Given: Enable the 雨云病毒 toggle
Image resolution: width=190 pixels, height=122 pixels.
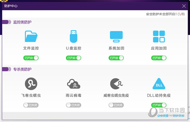Looking at the screenshot, I should tap(73, 105).
